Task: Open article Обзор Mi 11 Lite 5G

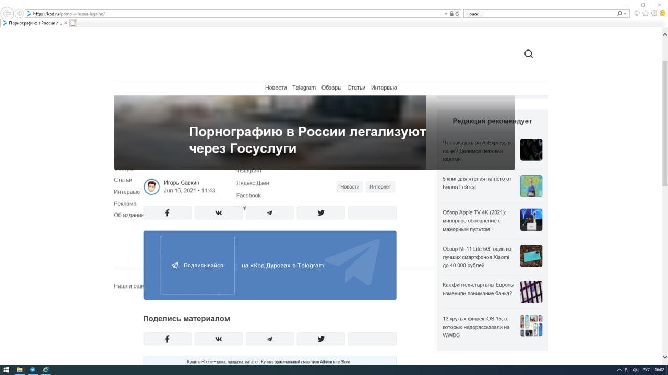Action: point(477,257)
